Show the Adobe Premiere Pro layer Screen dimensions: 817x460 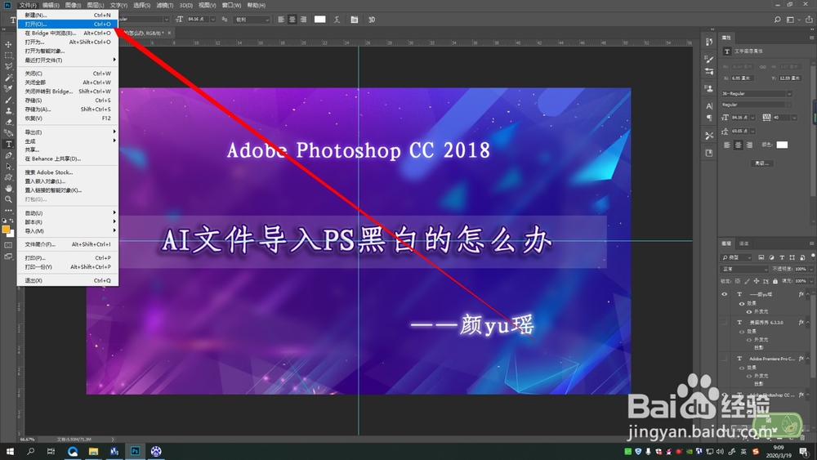(x=724, y=359)
